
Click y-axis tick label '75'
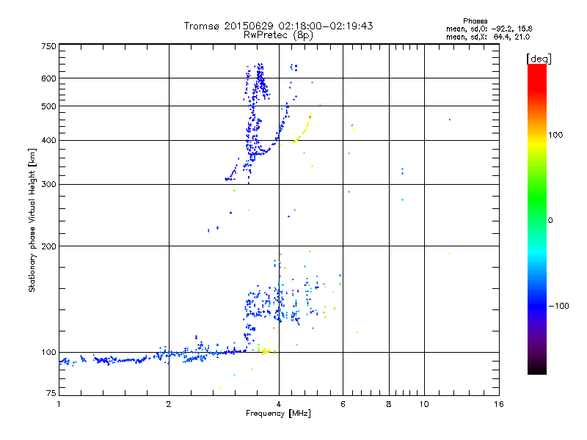pyautogui.click(x=51, y=393)
